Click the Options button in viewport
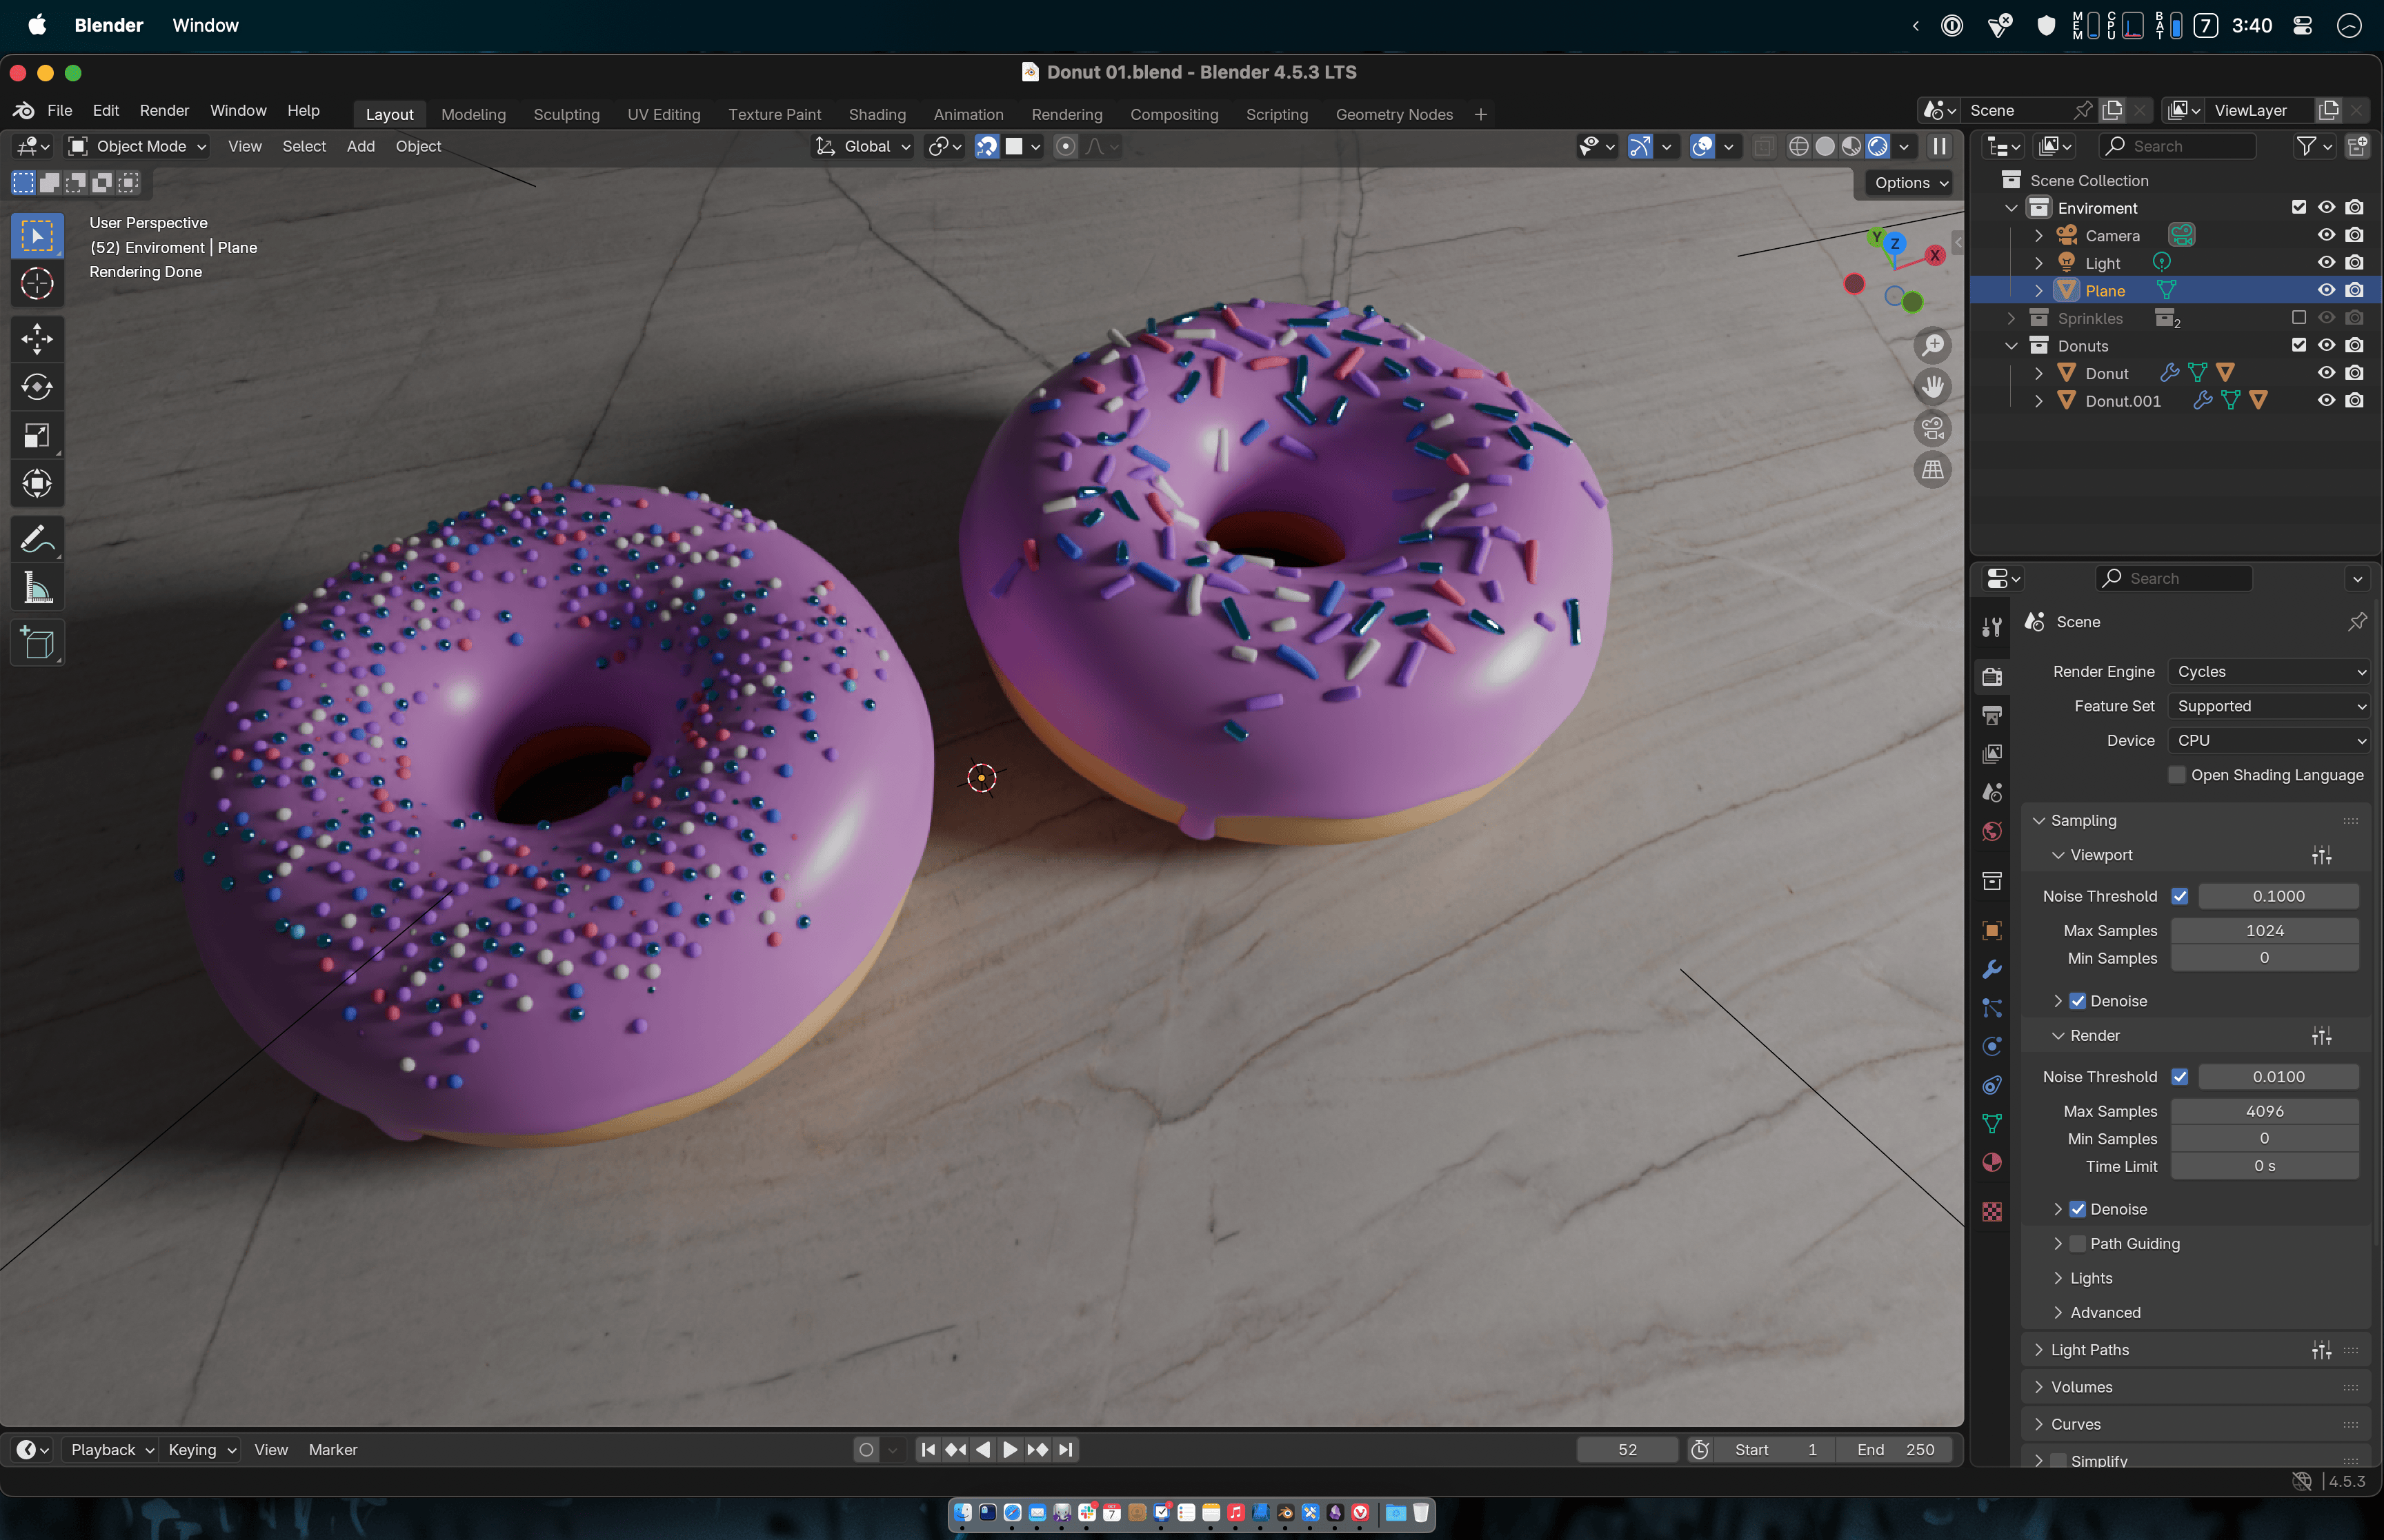This screenshot has height=1540, width=2384. 1910,183
